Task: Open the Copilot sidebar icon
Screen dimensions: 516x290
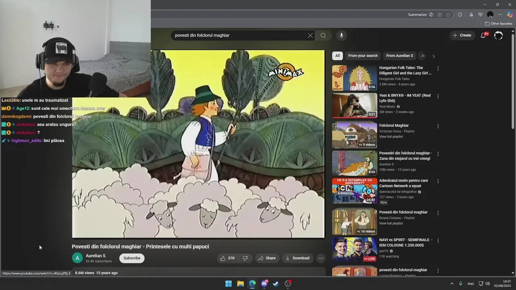Action: pos(510,14)
